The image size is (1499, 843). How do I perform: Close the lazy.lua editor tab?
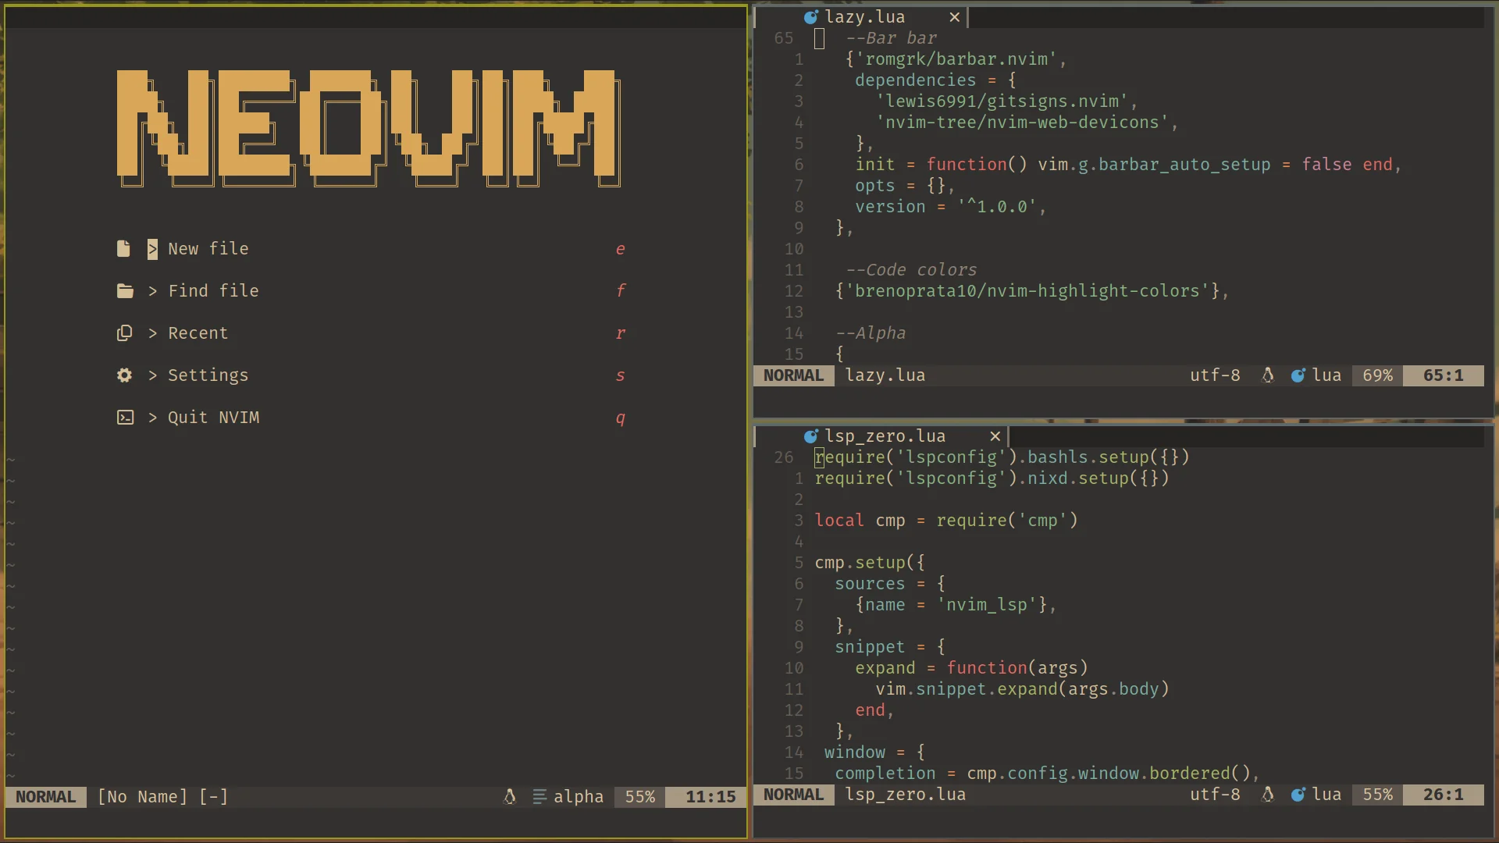coord(952,16)
